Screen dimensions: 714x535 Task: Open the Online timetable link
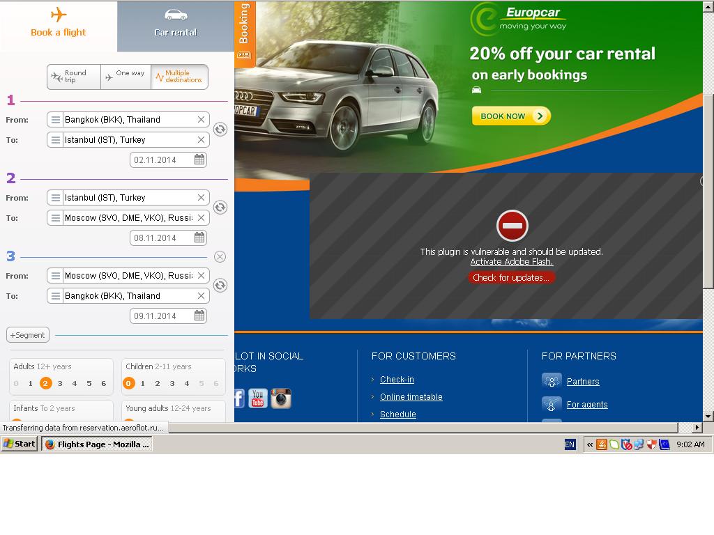(411, 396)
